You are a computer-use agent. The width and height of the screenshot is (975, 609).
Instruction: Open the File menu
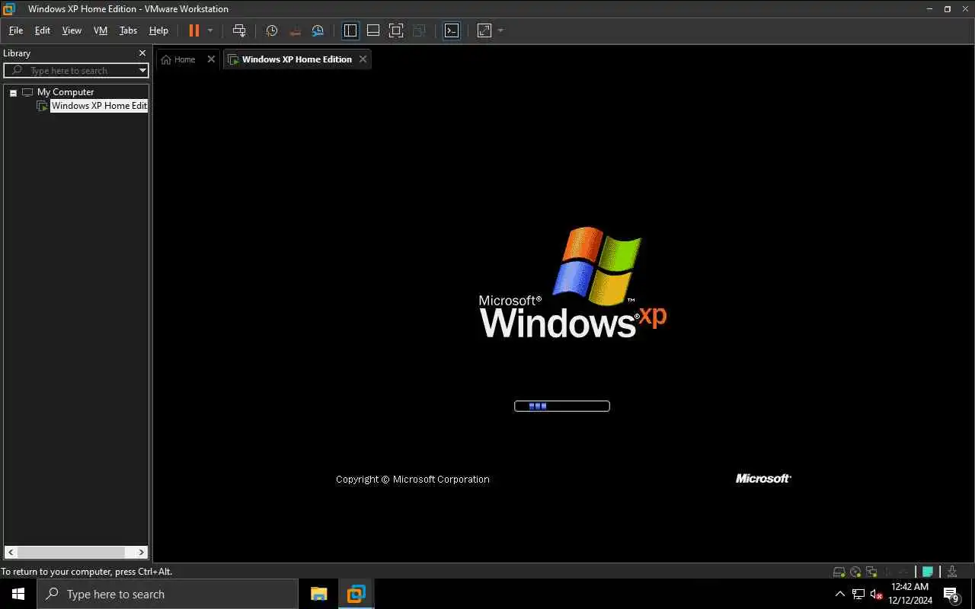tap(16, 30)
